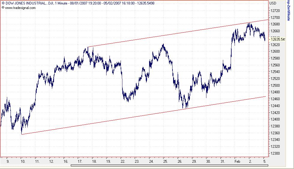Click the 12600 price axis label
The width and height of the screenshot is (294, 169).
tap(275, 51)
